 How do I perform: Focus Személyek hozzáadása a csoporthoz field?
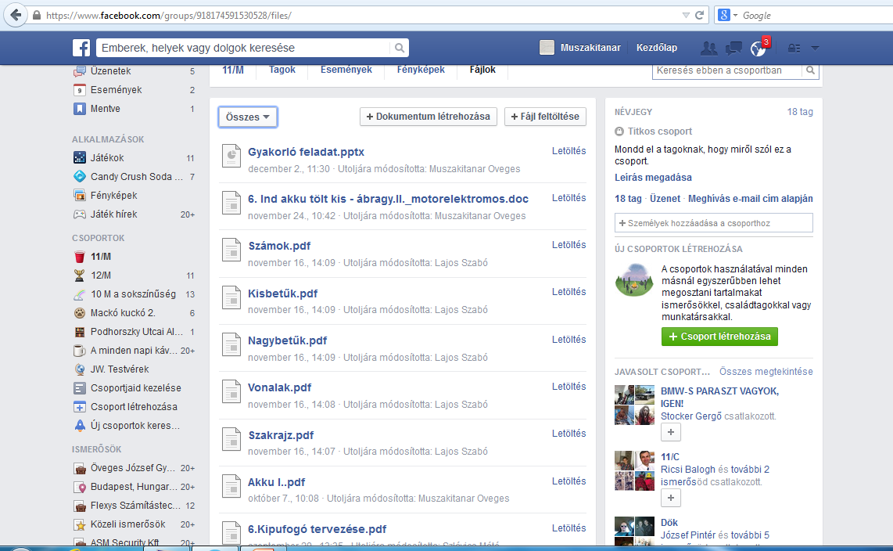click(x=714, y=223)
